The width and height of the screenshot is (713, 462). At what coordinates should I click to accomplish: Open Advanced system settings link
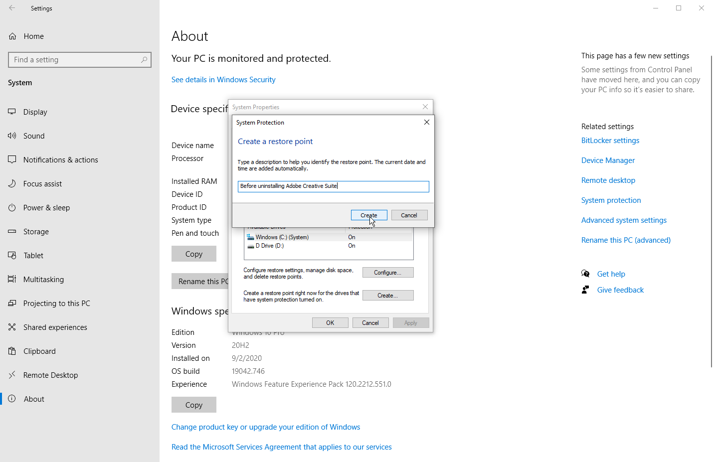click(624, 220)
